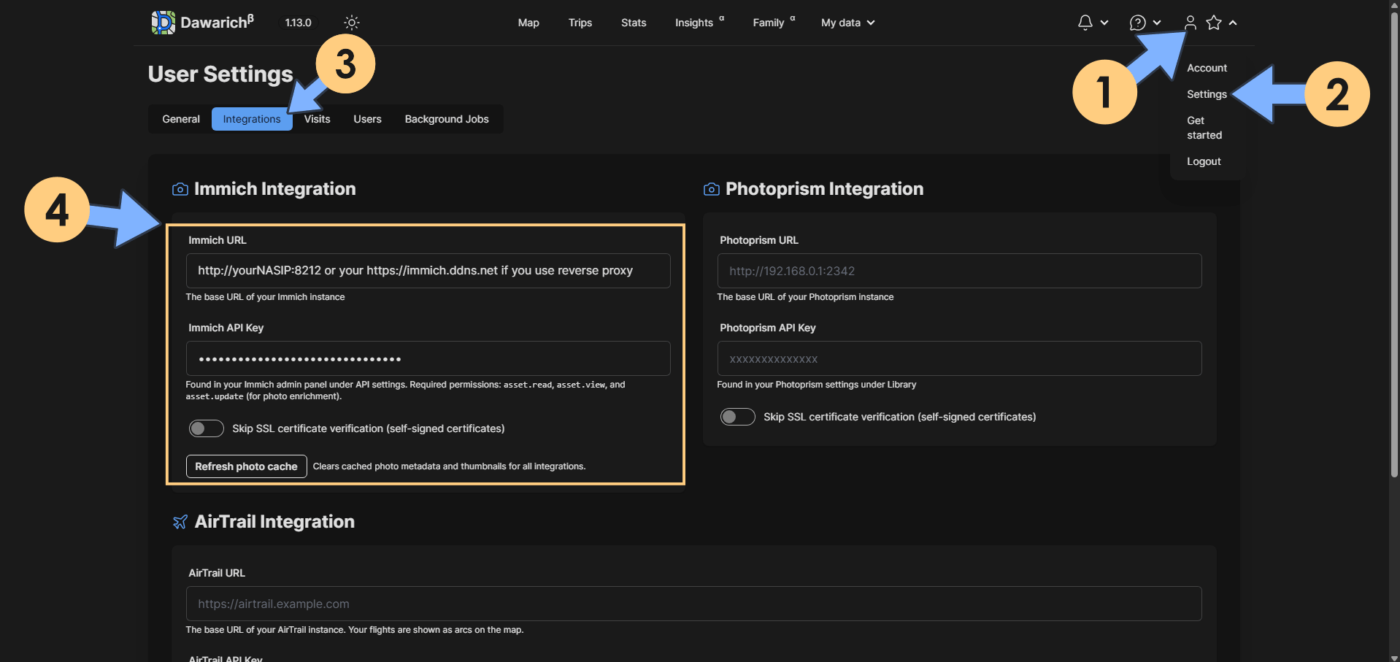Open the Users tab

[x=368, y=119]
